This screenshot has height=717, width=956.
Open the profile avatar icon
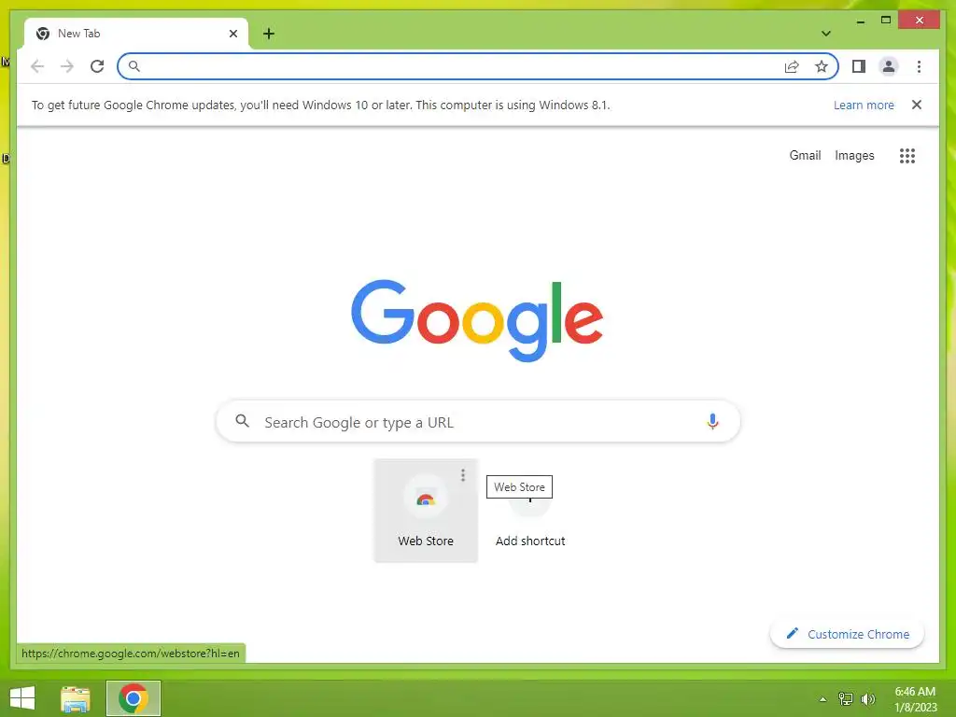[x=889, y=66]
